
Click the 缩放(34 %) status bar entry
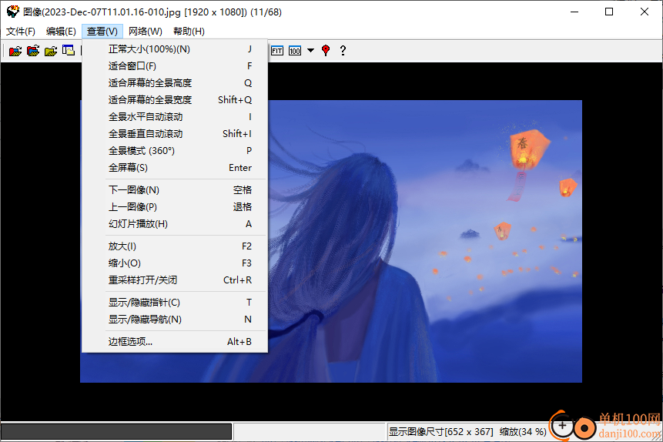[x=523, y=432]
